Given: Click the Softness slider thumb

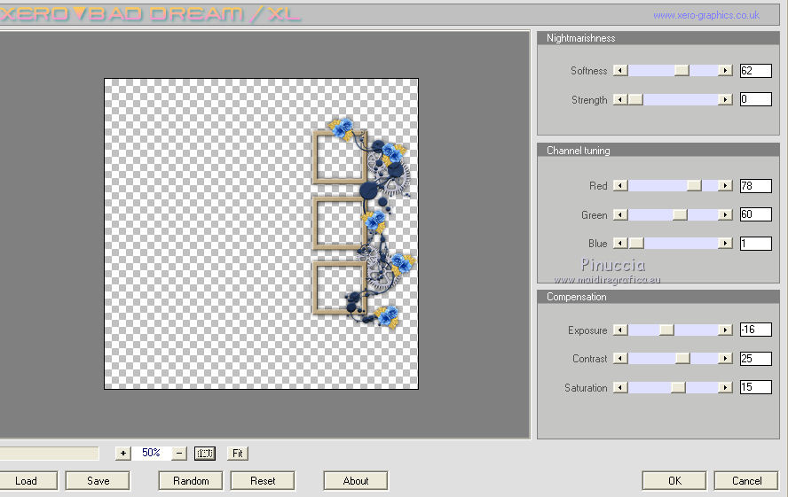Looking at the screenshot, I should 682,71.
